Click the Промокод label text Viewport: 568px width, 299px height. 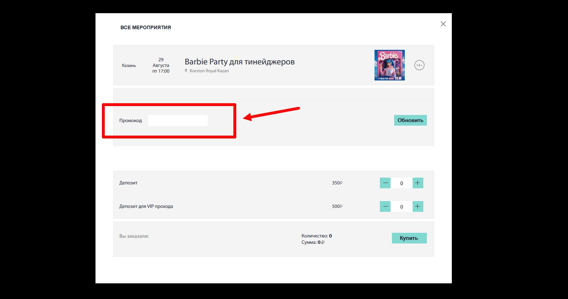tap(130, 121)
